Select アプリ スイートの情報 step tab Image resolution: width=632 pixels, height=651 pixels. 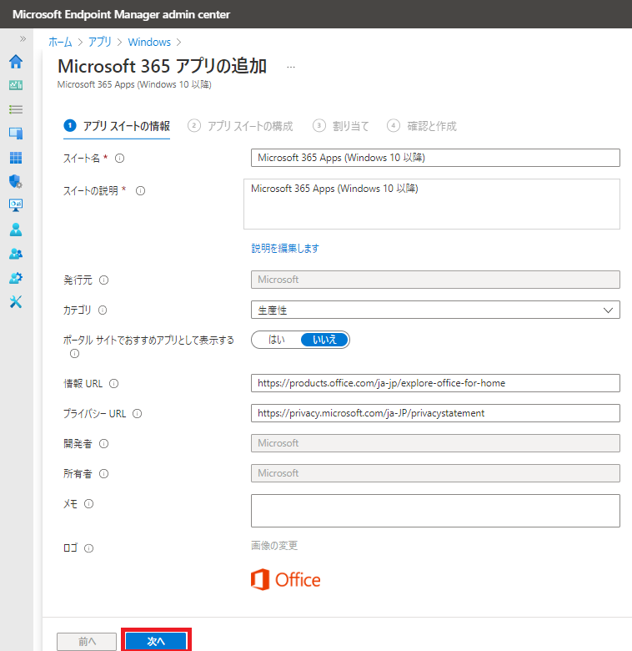pos(117,126)
